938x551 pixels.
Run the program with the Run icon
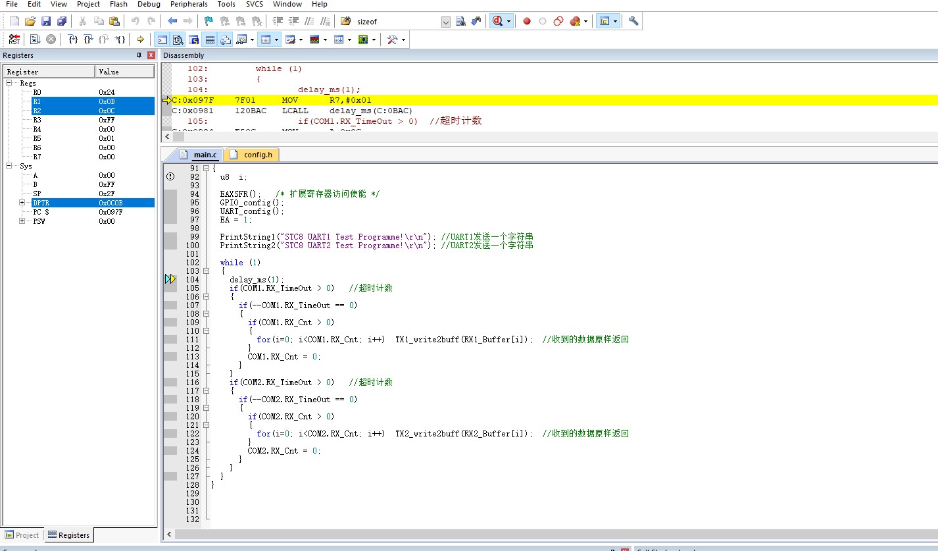(35, 39)
